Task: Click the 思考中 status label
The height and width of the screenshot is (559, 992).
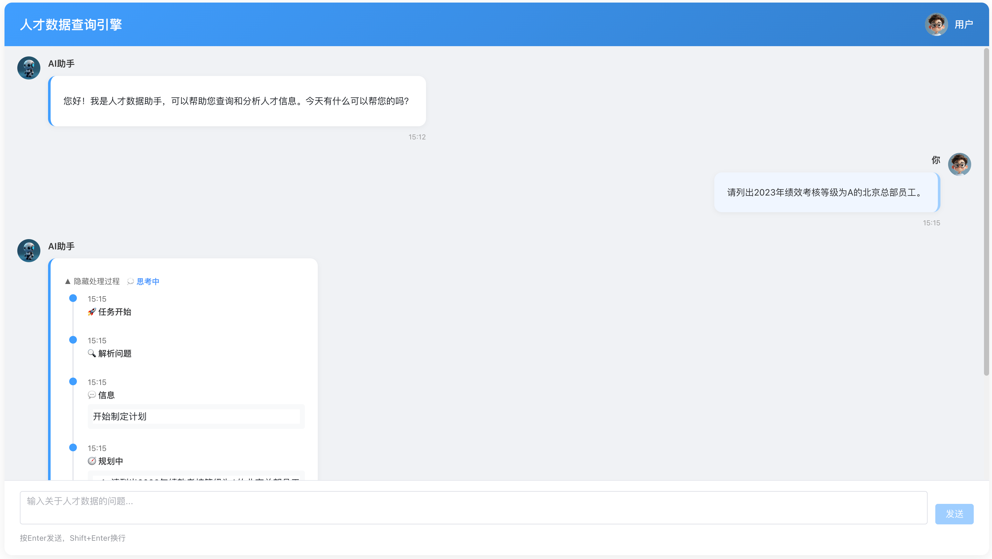Action: [148, 282]
